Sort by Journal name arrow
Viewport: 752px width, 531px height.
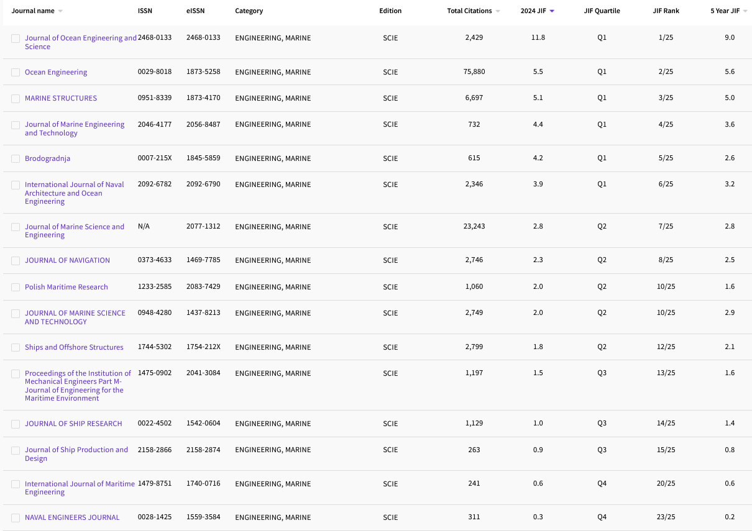coord(60,11)
